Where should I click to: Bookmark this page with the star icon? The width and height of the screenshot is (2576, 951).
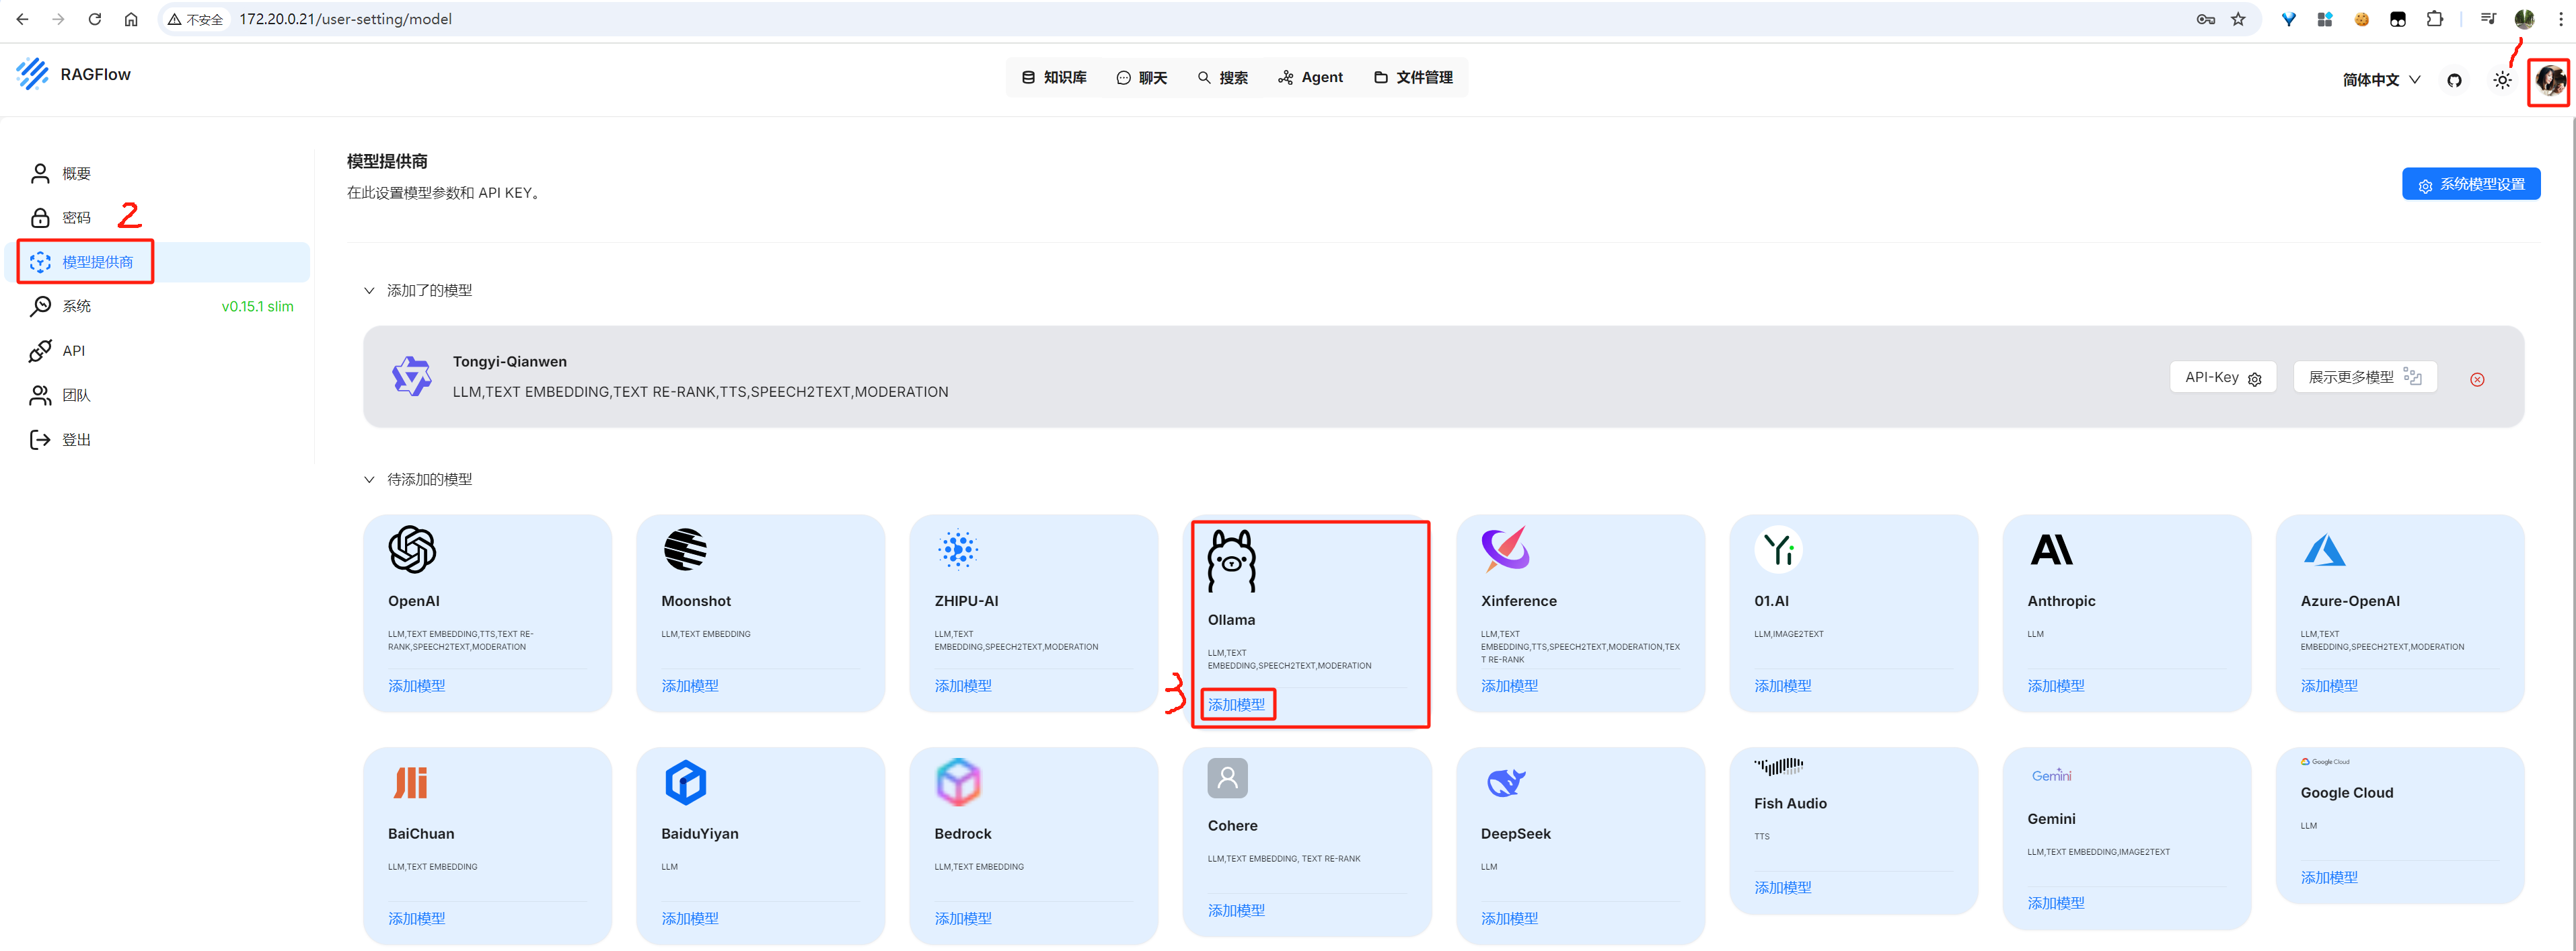2238,19
